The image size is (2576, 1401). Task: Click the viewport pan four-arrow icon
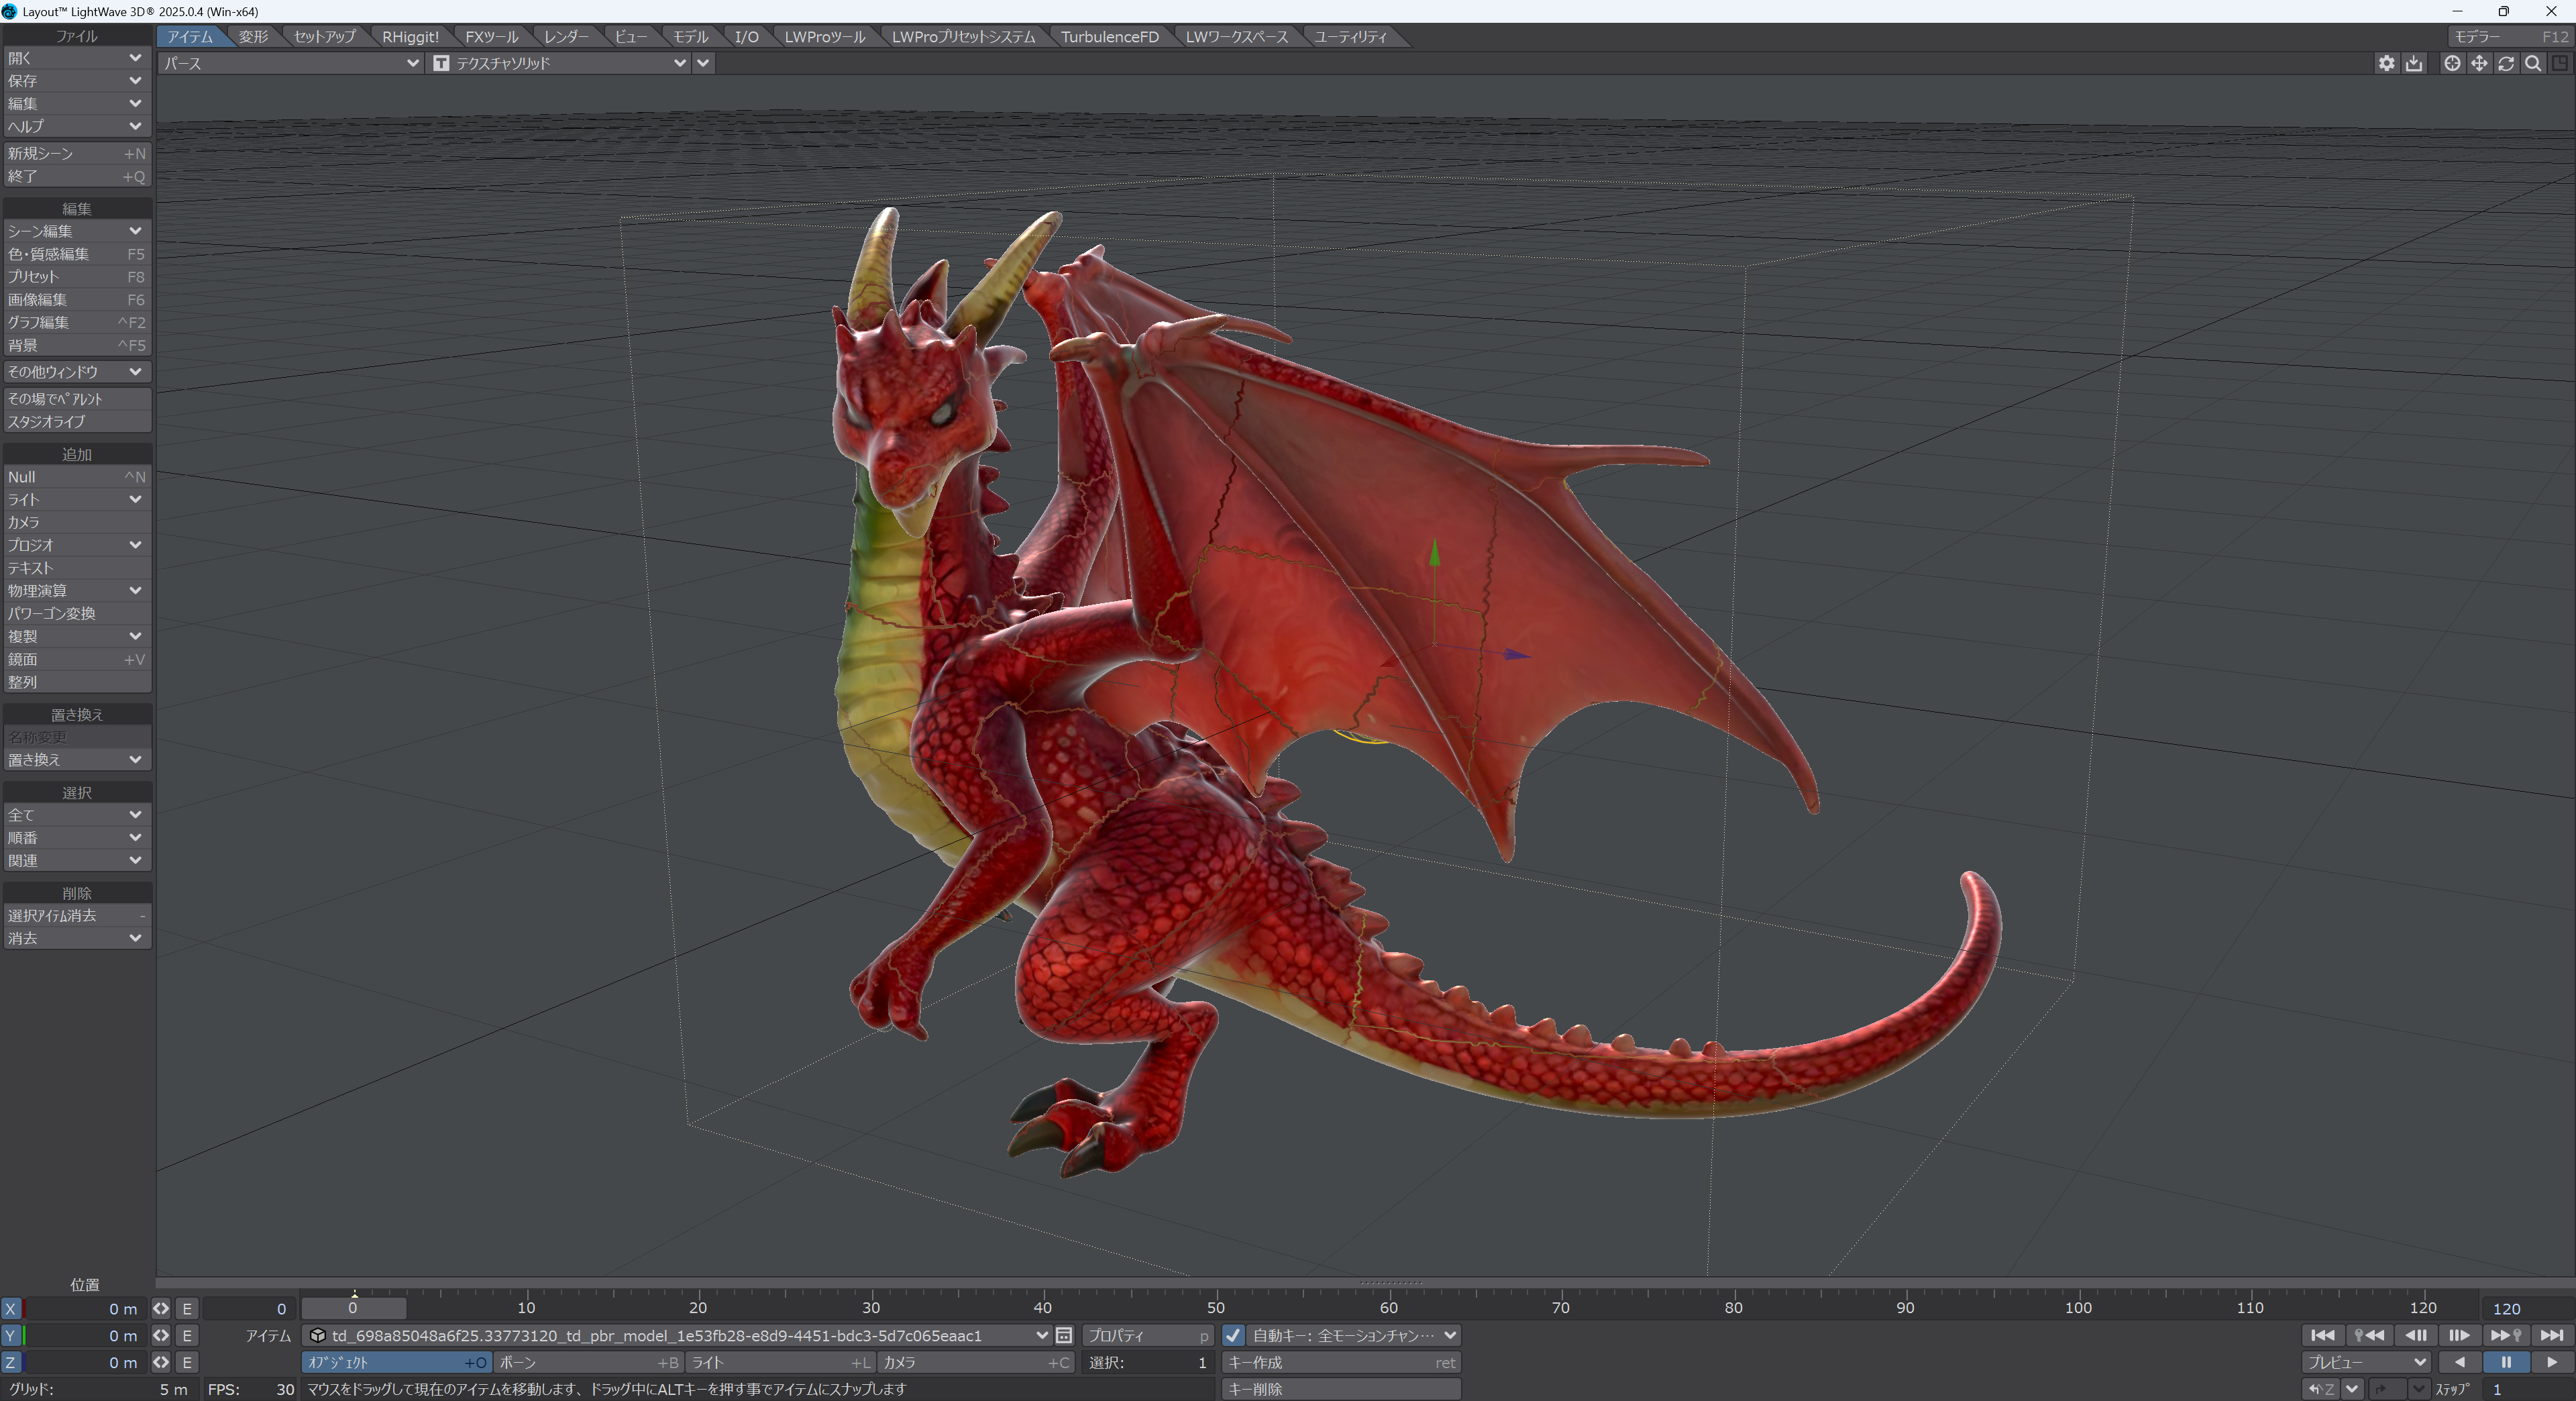[x=2479, y=63]
